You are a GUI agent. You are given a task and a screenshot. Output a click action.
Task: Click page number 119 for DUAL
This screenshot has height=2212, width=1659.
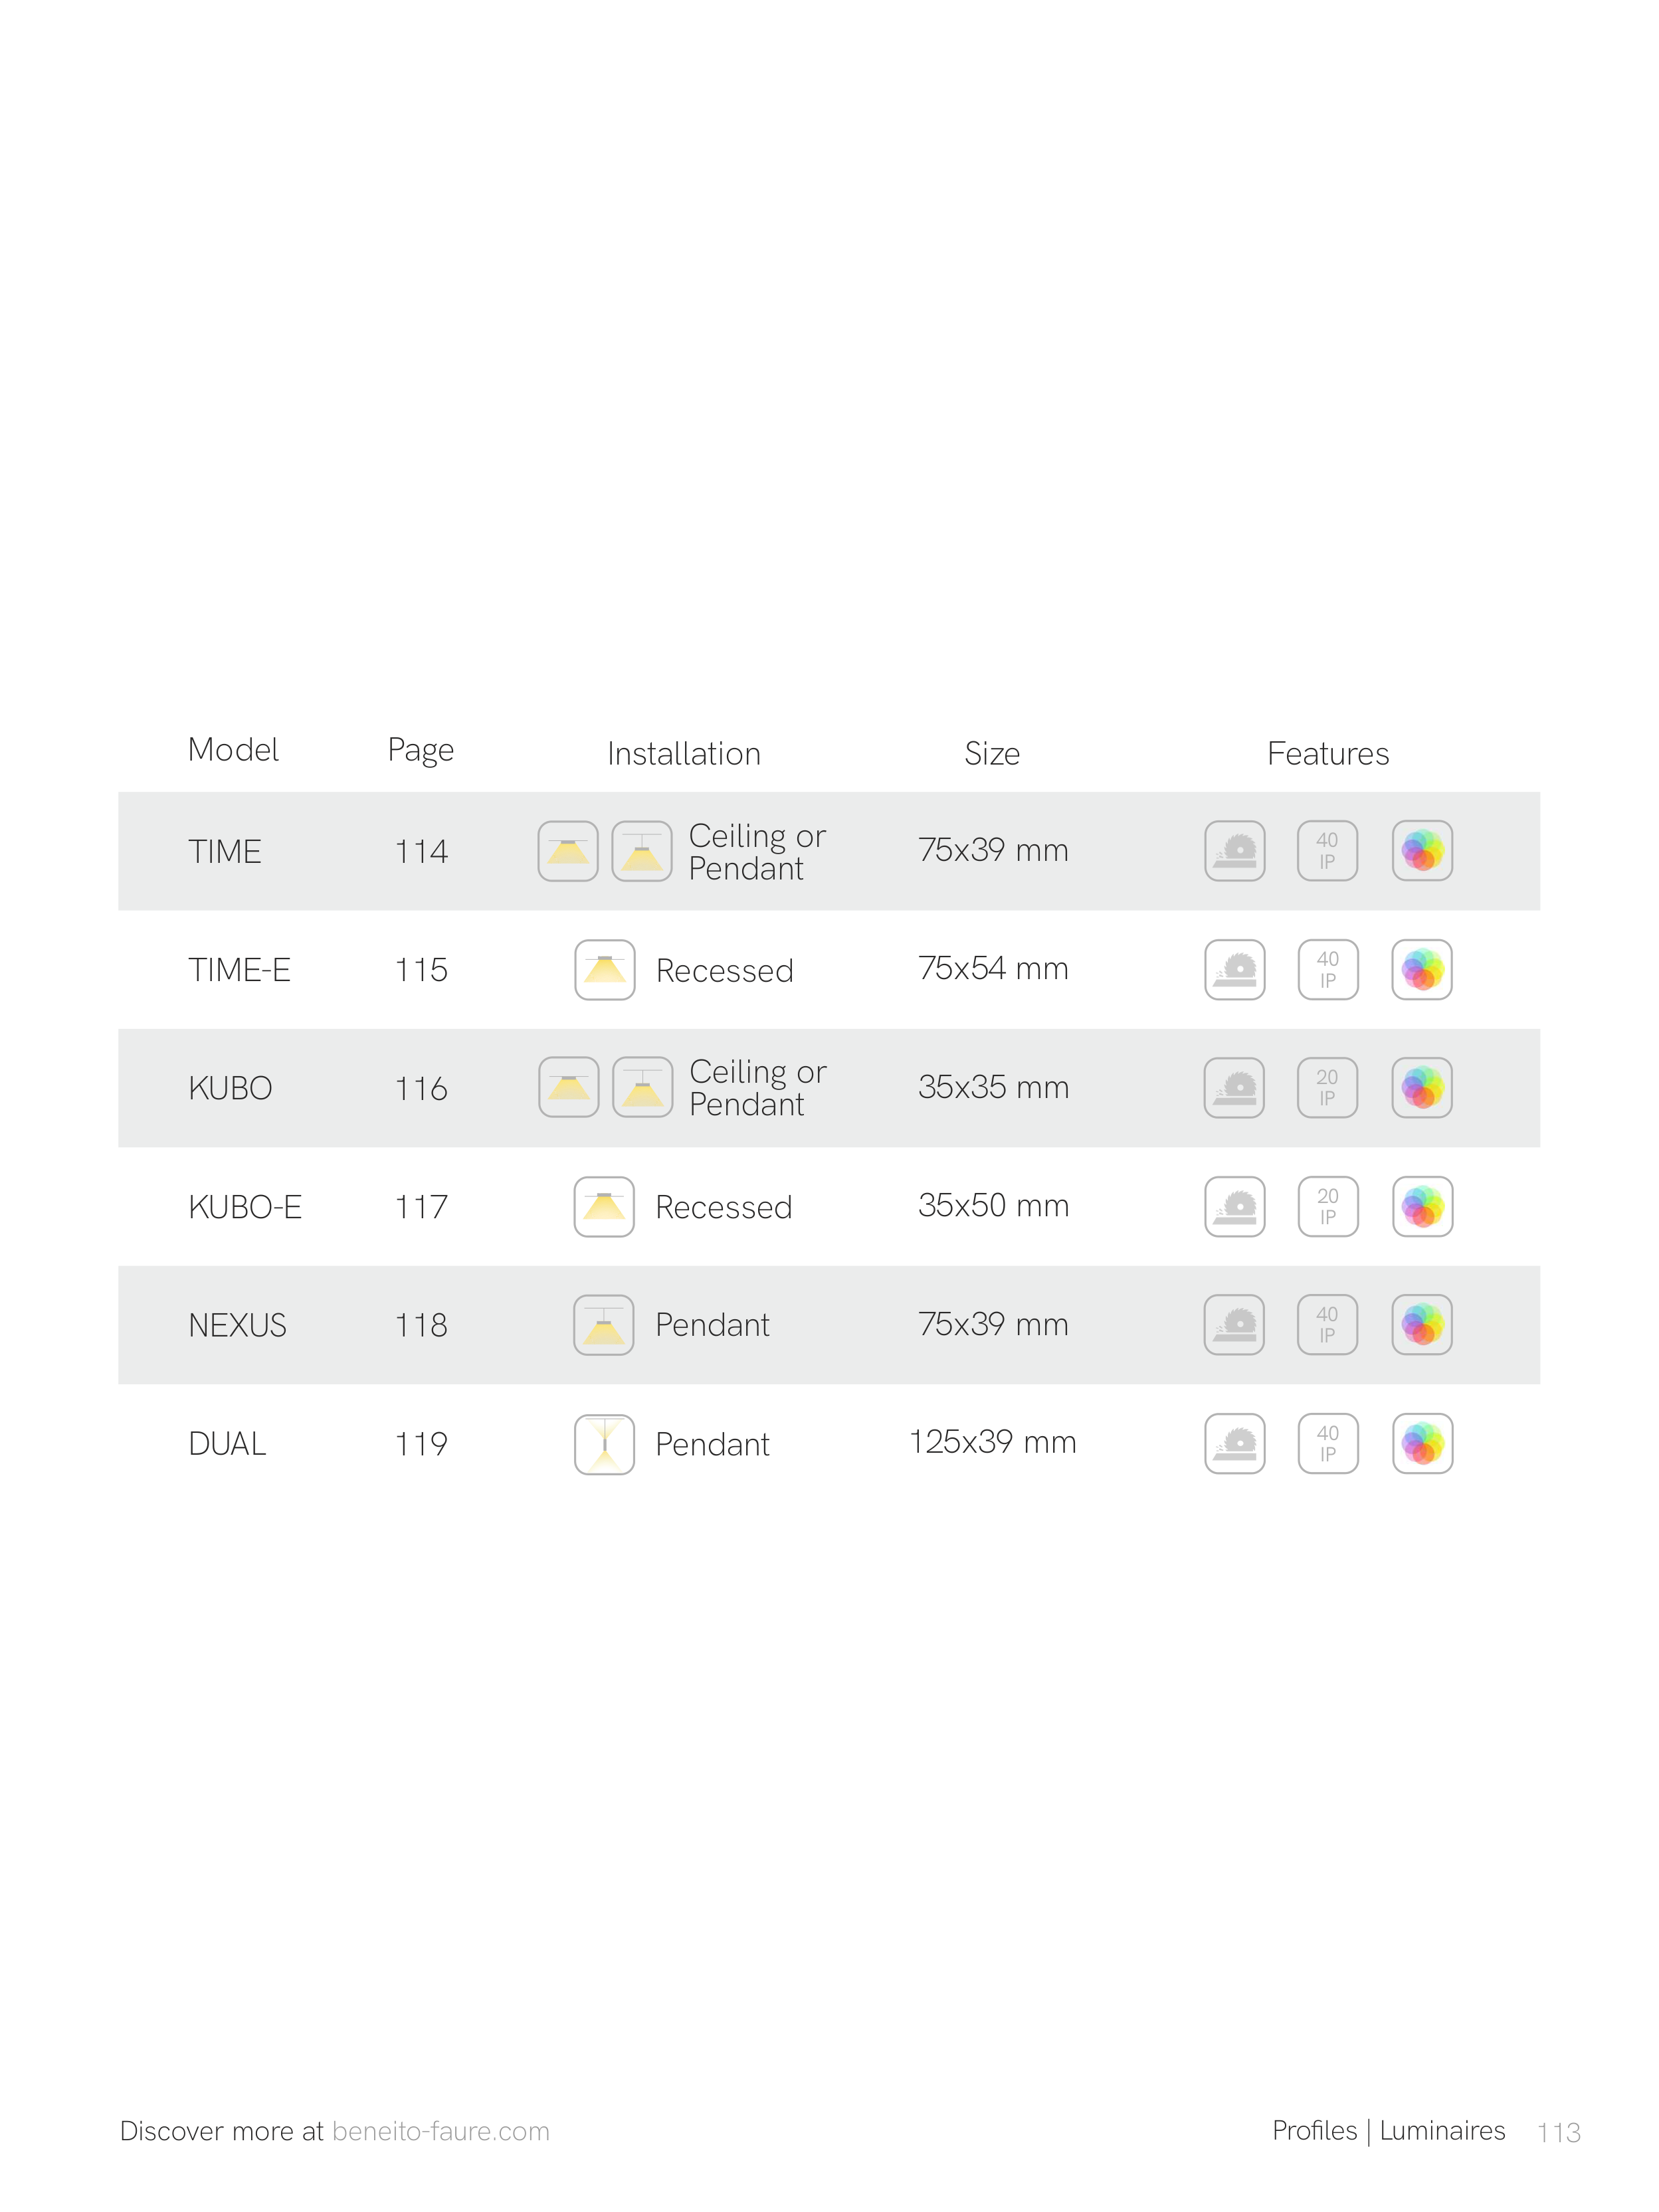[x=421, y=1443]
